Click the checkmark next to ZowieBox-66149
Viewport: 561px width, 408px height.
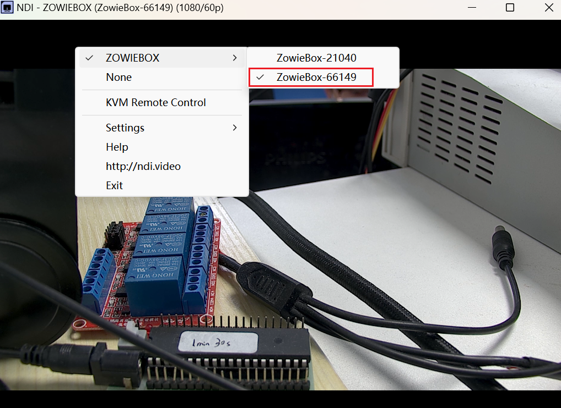pos(261,78)
